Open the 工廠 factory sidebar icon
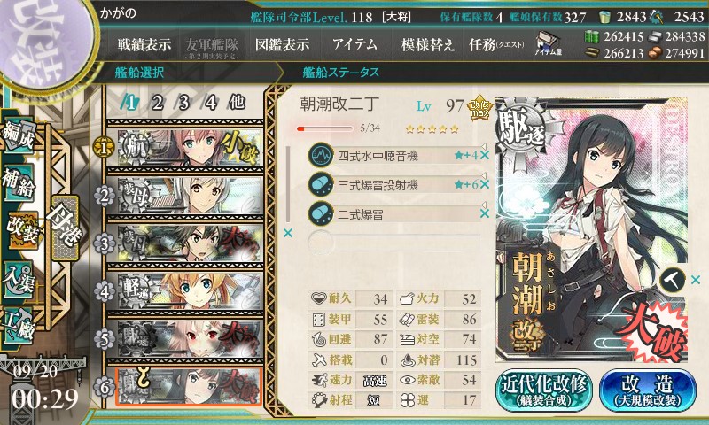The width and height of the screenshot is (709, 425). click(x=19, y=326)
